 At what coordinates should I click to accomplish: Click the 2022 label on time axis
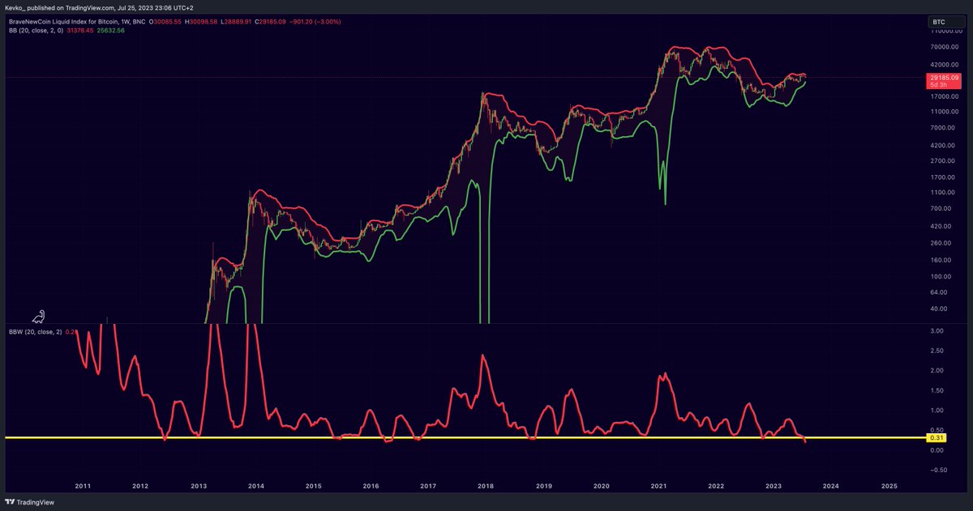click(716, 486)
